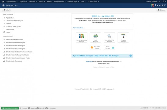Expand the Konstruktion dropdown
The width and height of the screenshot is (167, 110).
(94, 2)
